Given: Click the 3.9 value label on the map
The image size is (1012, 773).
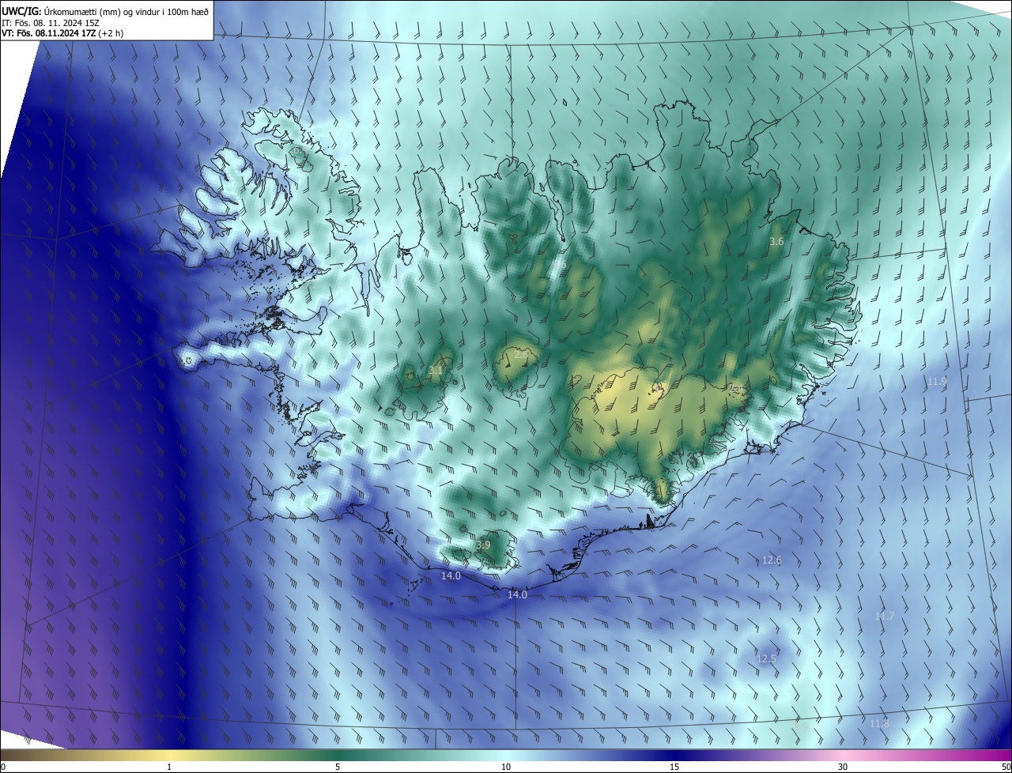Looking at the screenshot, I should 483,545.
